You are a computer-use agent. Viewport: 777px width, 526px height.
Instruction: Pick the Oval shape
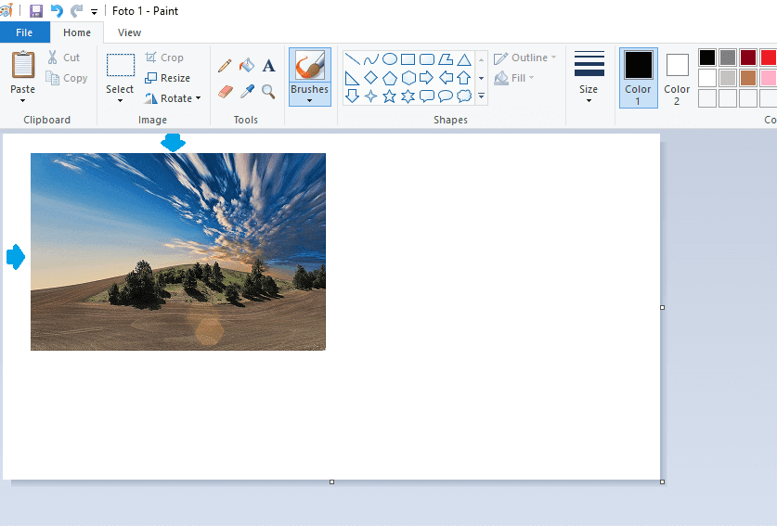(390, 59)
